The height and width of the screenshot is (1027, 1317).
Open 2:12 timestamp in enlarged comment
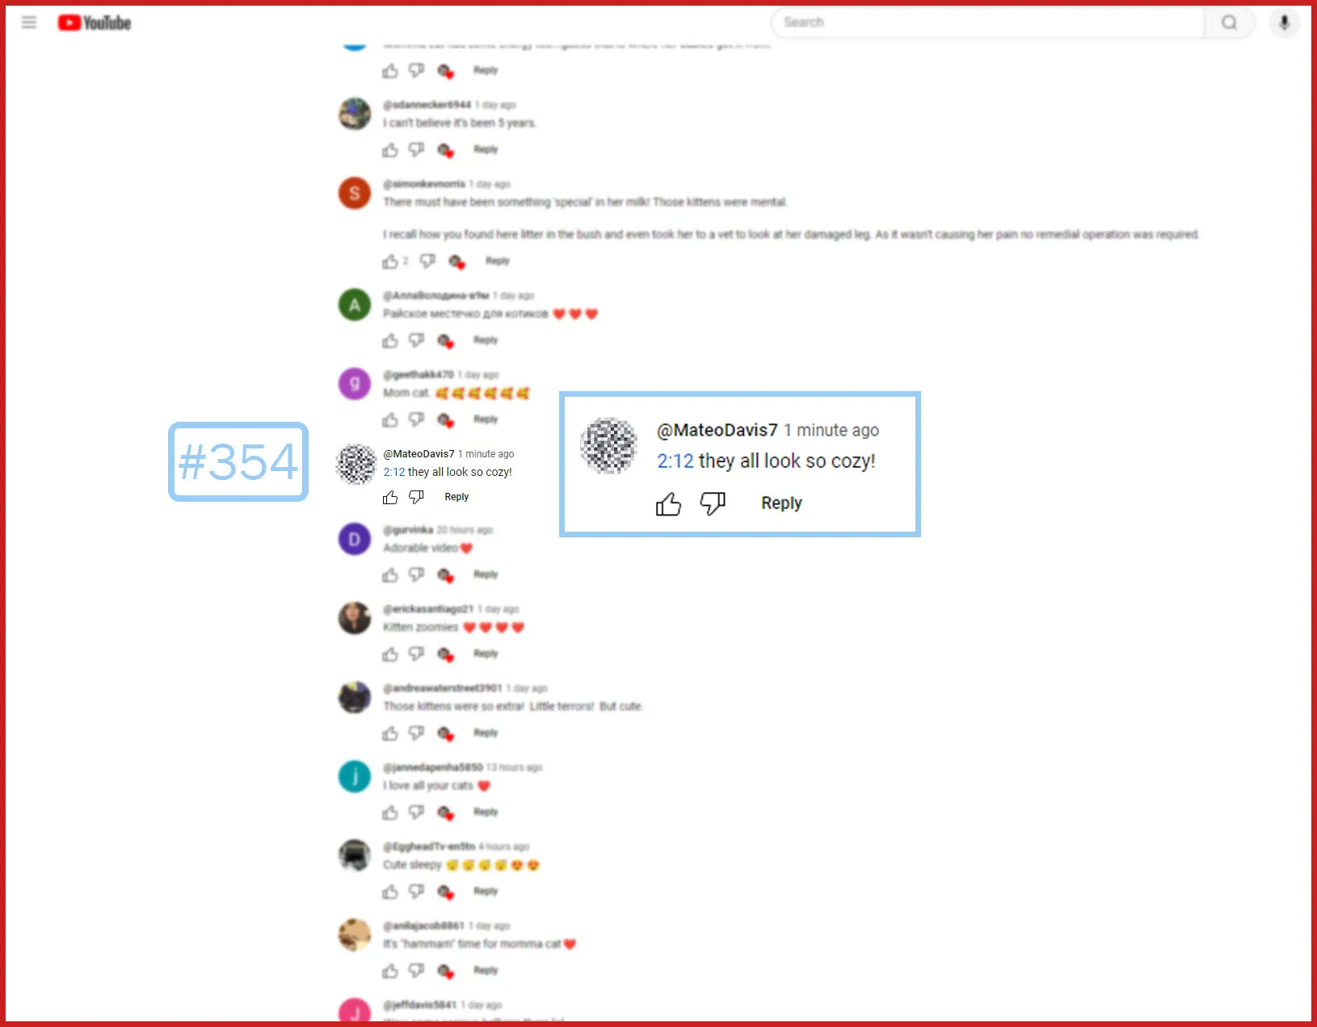point(675,461)
